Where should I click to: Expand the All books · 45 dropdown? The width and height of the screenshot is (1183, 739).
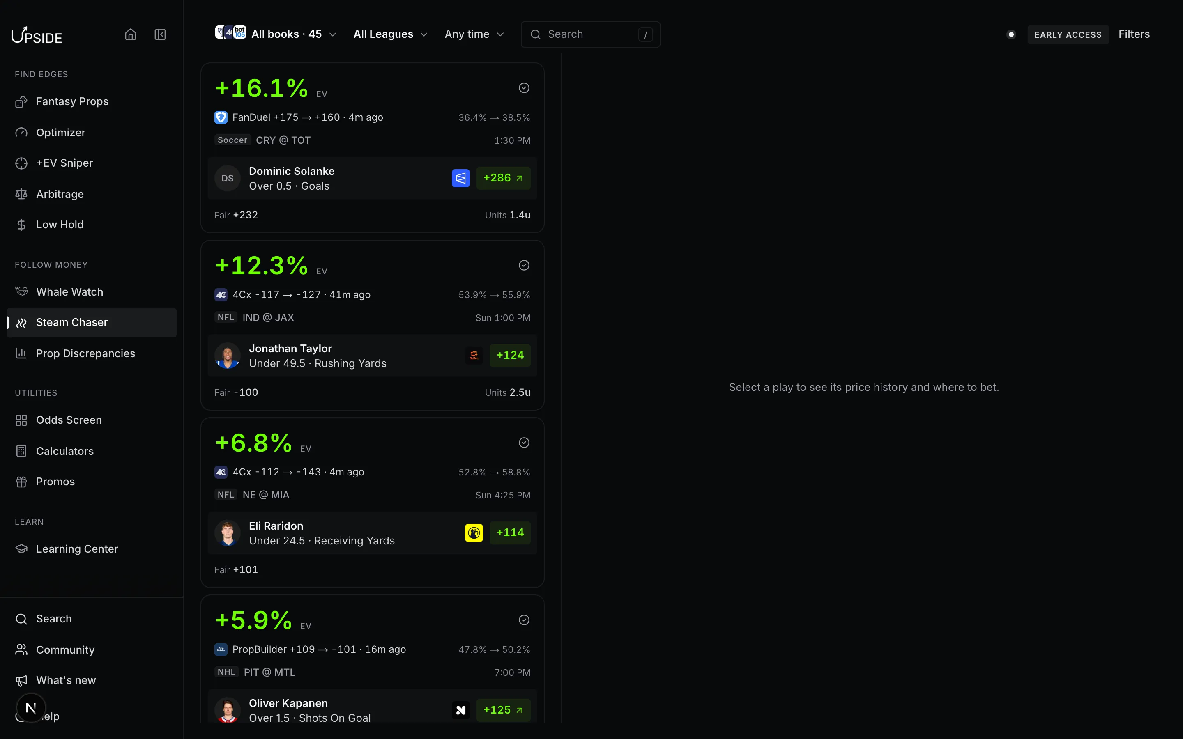click(x=276, y=34)
